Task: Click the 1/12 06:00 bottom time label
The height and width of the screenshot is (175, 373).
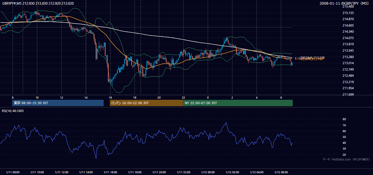Action: click(281, 172)
